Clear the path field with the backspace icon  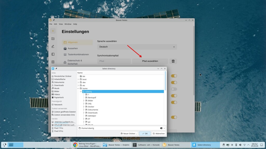(x=161, y=128)
